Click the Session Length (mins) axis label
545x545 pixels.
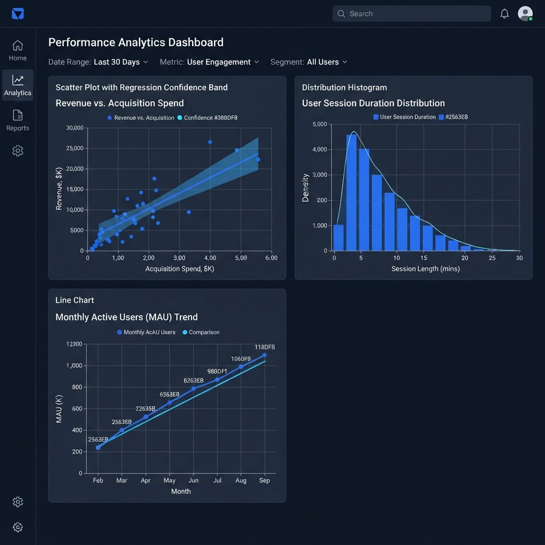coord(425,269)
